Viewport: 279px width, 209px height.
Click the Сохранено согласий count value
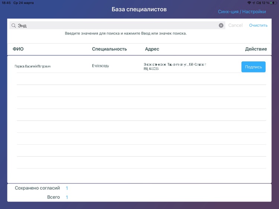click(67, 188)
